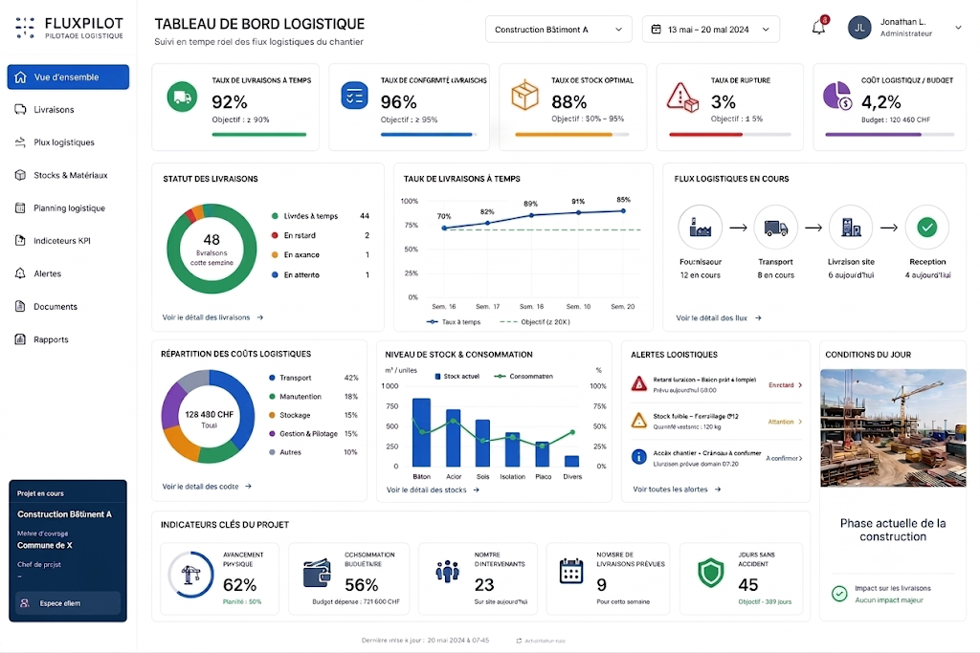
Task: Open Planning logistique page
Action: 68,207
